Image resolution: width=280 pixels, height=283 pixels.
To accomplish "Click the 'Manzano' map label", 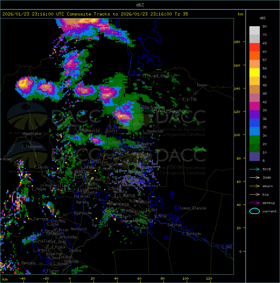I will (28, 263).
